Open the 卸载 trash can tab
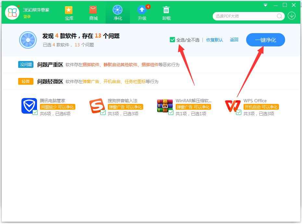This screenshot has height=224, width=302. pos(166,13)
